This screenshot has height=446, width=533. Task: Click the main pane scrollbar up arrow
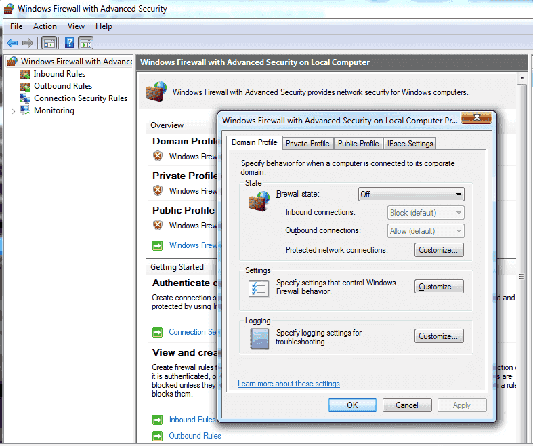[x=521, y=79]
